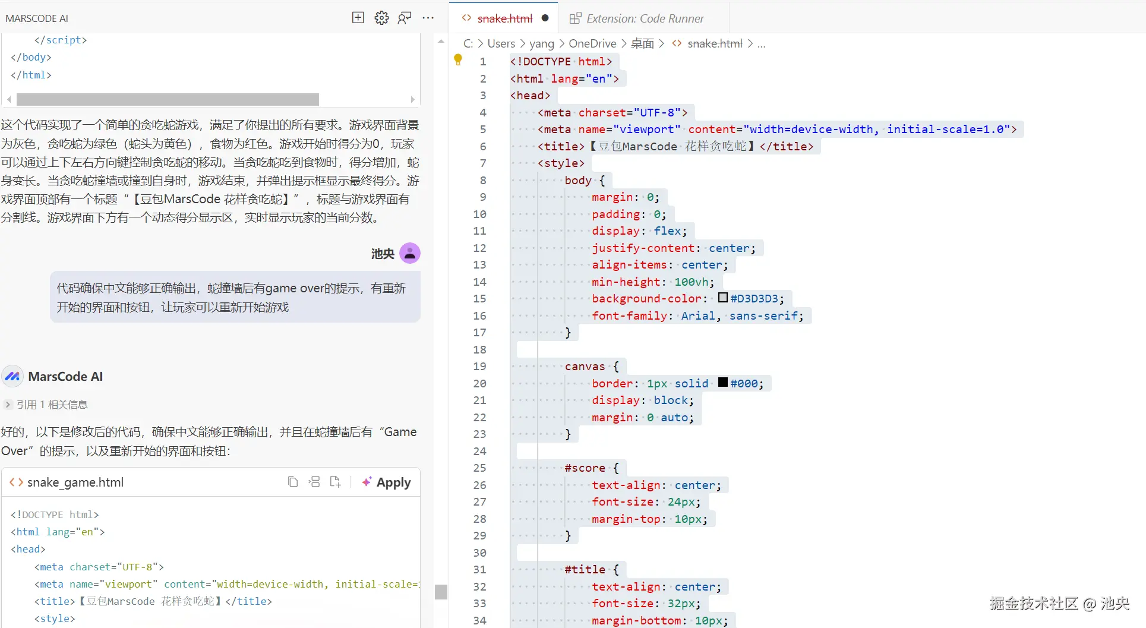Image resolution: width=1146 pixels, height=628 pixels.
Task: Open the breadcrumb ellipsis symbol dropdown
Action: click(x=761, y=43)
